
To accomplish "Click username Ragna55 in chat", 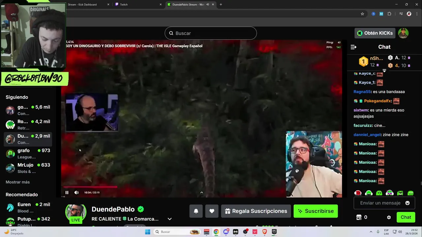I will coord(362,92).
